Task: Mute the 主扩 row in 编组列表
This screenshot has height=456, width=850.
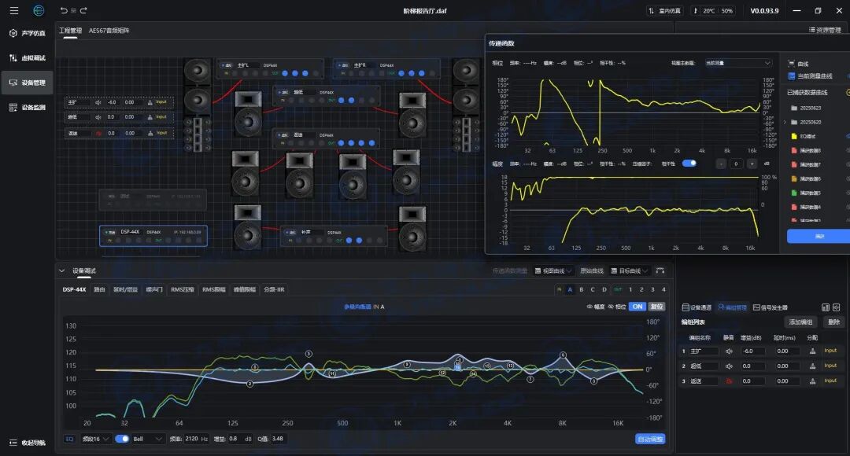Action: click(x=729, y=351)
